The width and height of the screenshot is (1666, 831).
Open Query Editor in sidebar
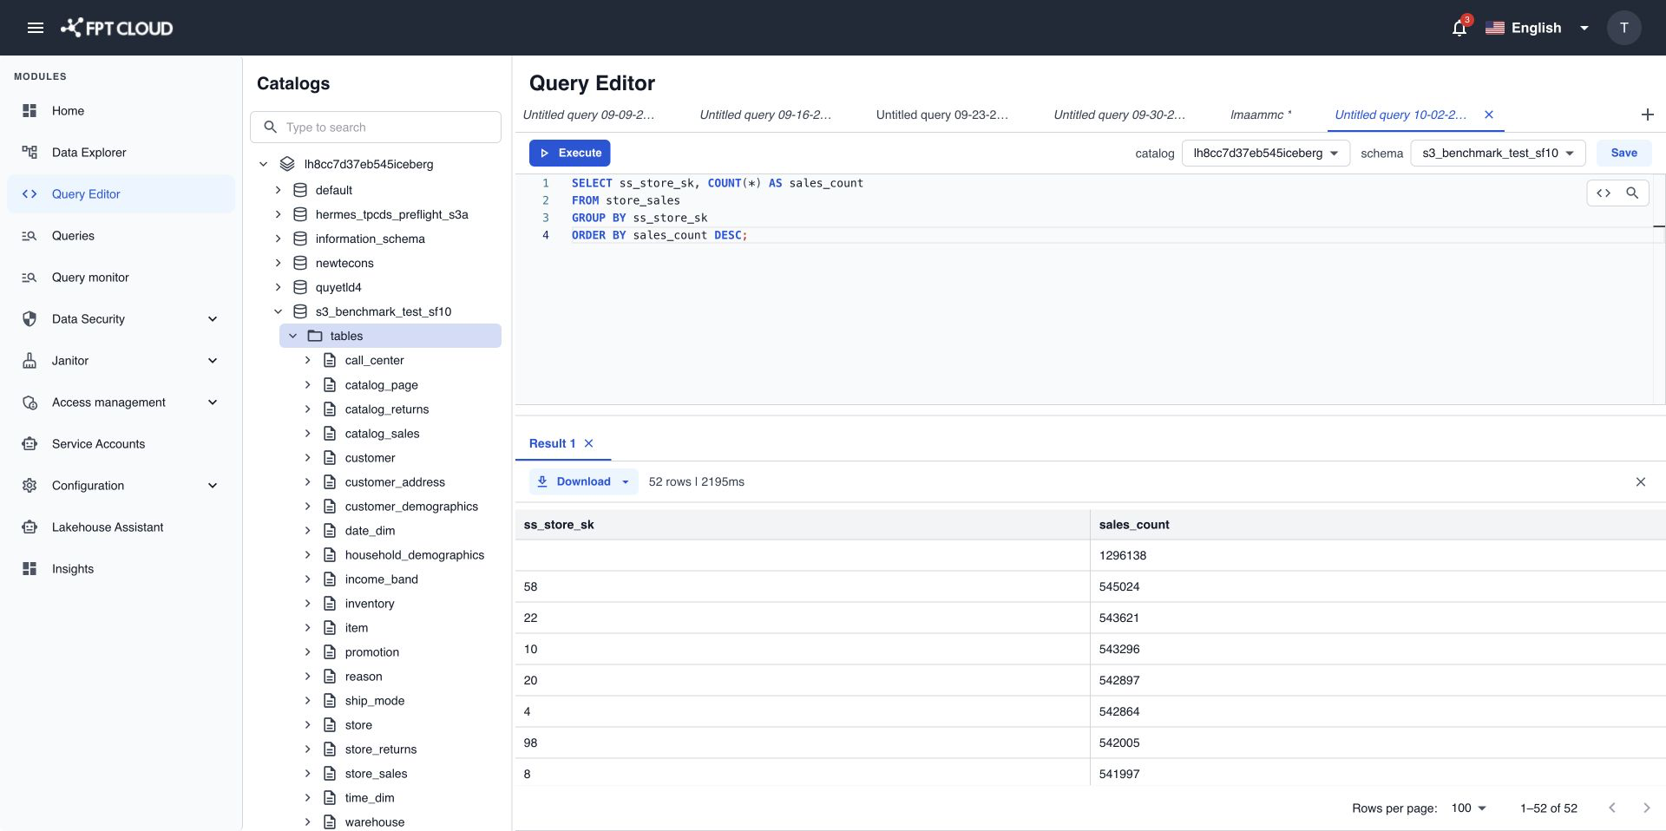[121, 194]
